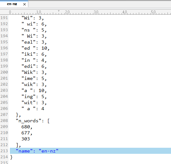This screenshot has width=171, height=164.
Task: Click the final closing brace on line 214
Action: (11, 157)
